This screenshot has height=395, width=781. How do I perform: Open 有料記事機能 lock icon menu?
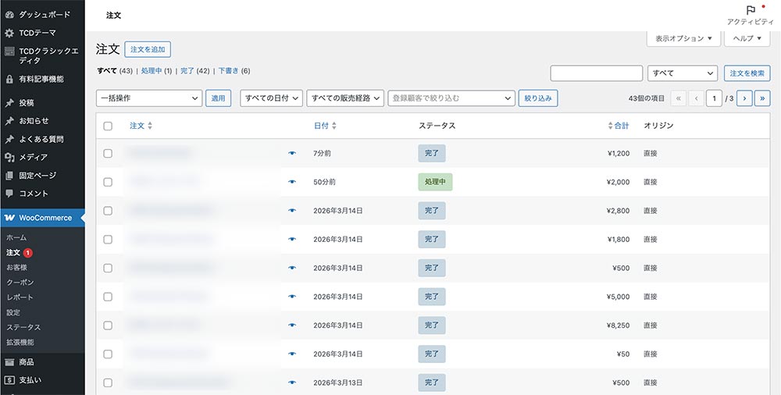coord(9,79)
